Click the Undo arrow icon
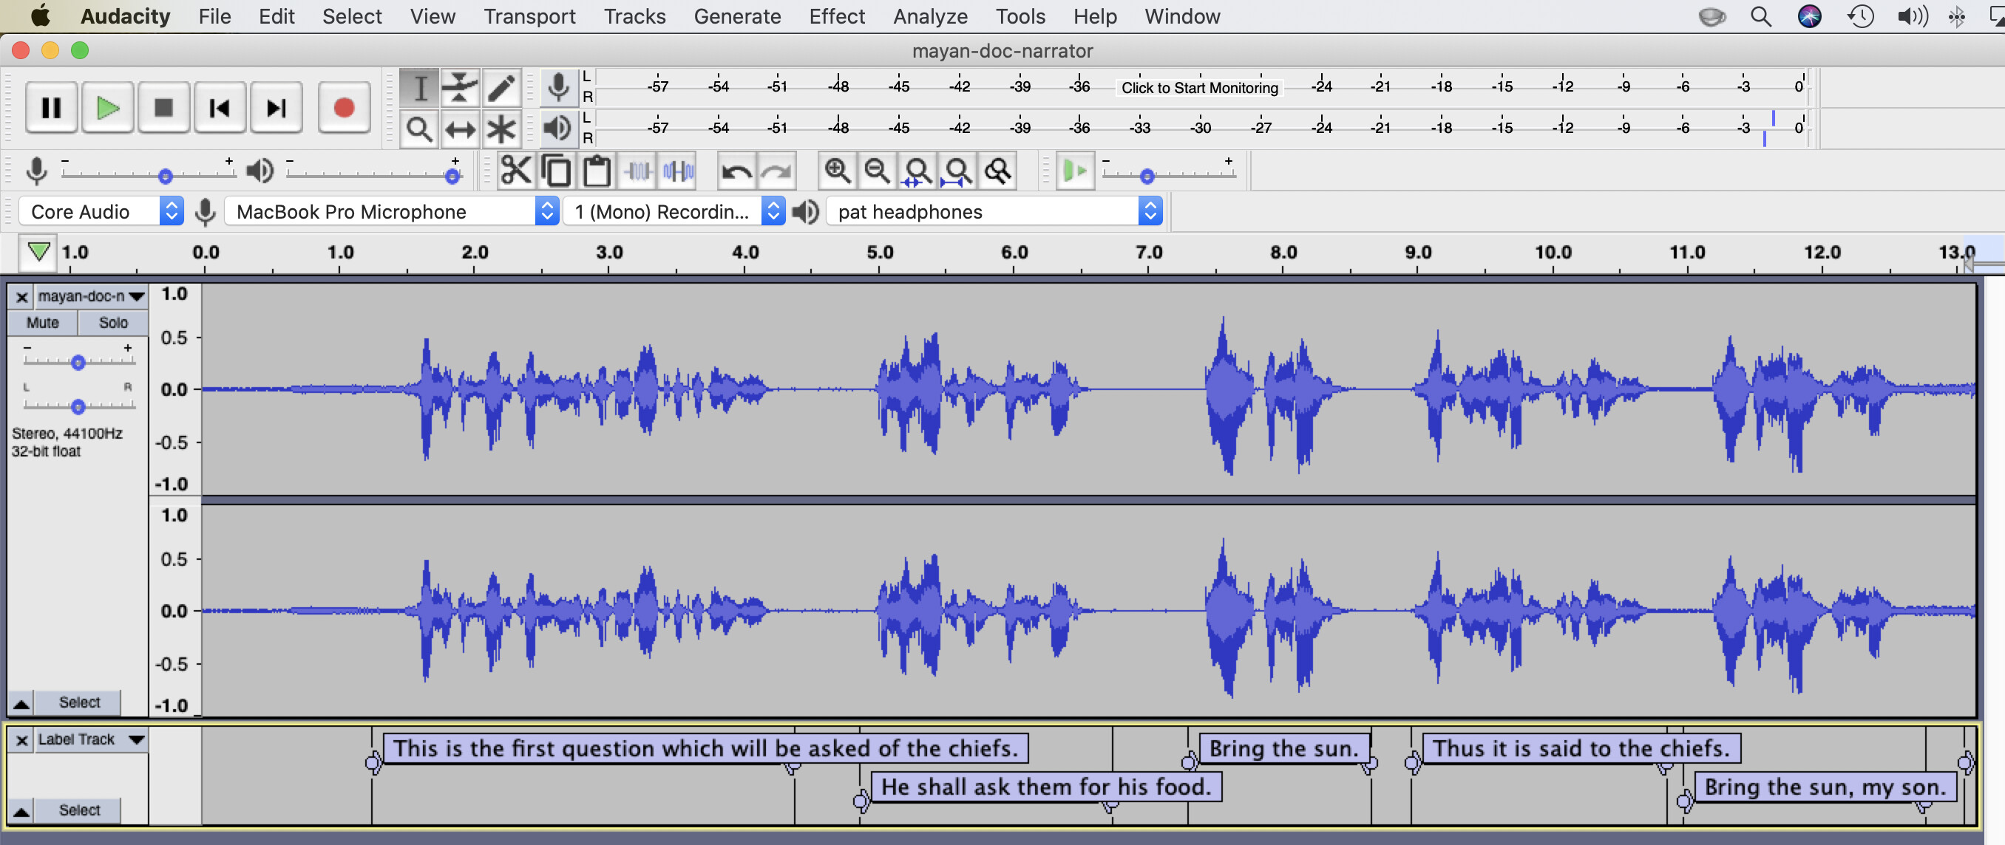Image resolution: width=2005 pixels, height=845 pixels. click(736, 171)
